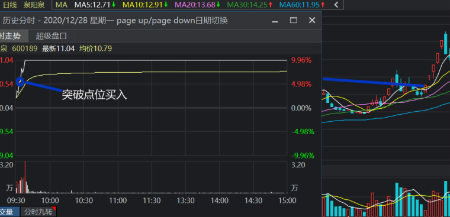Click the 10:00 time label
450x217 pixels.
pyautogui.click(x=50, y=200)
